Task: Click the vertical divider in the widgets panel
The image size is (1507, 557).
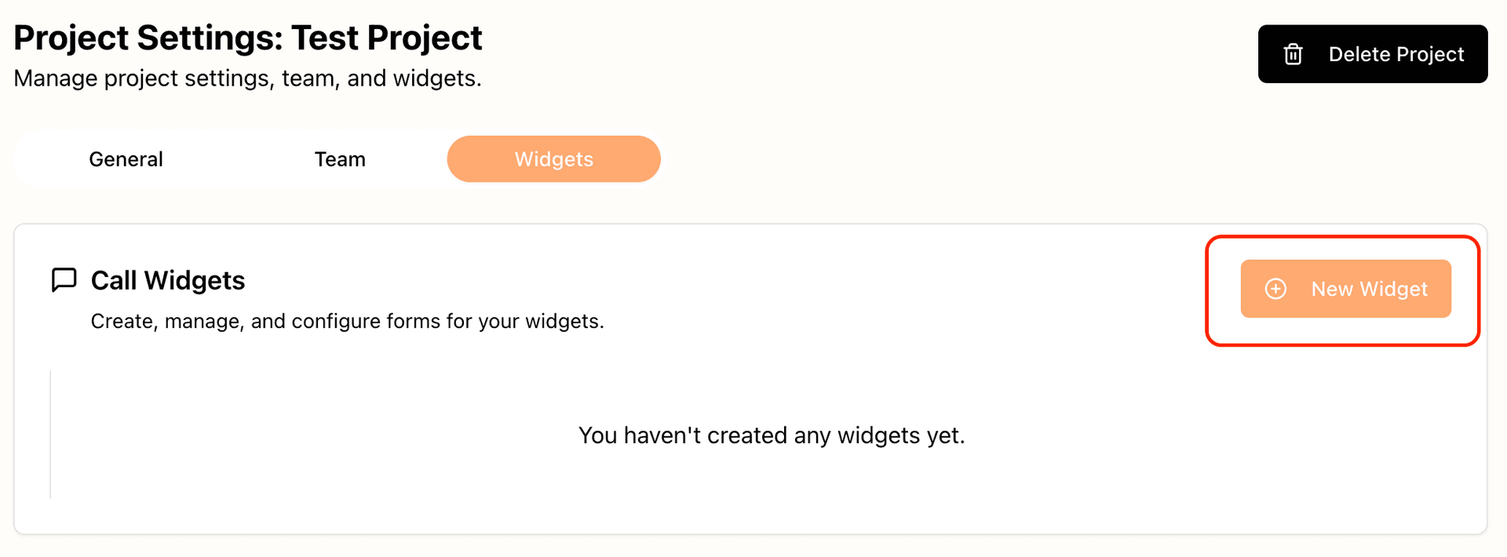Action: [50, 434]
